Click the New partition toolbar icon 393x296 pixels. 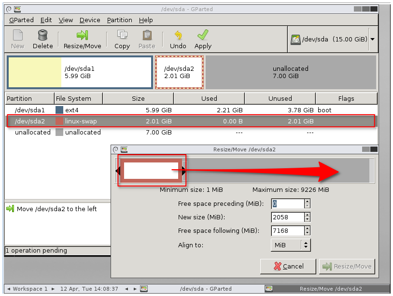[x=17, y=35]
